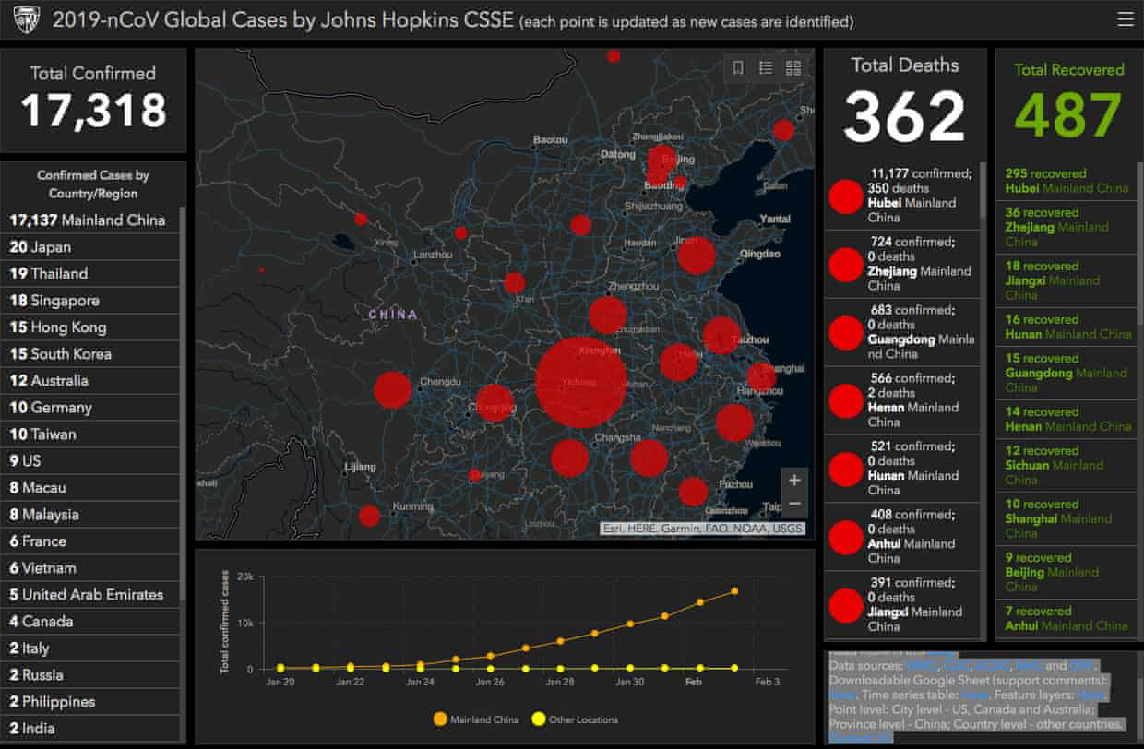Select Hubei entry in deaths list
This screenshot has width=1144, height=749.
(901, 196)
